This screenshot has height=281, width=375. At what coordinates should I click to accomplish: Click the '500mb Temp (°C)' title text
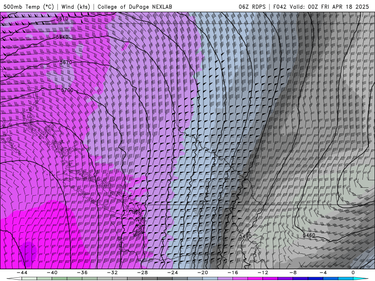29,7
